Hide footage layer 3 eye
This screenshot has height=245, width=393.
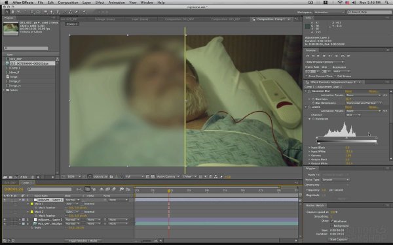click(x=5, y=223)
